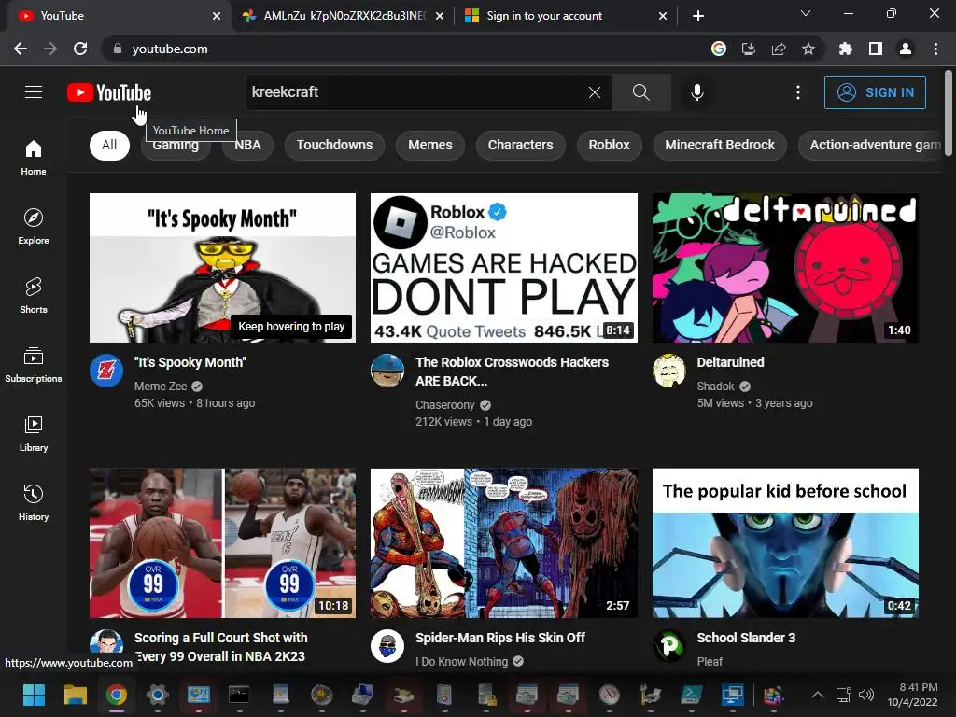The image size is (956, 717).
Task: Open Library in the sidebar
Action: point(34,433)
